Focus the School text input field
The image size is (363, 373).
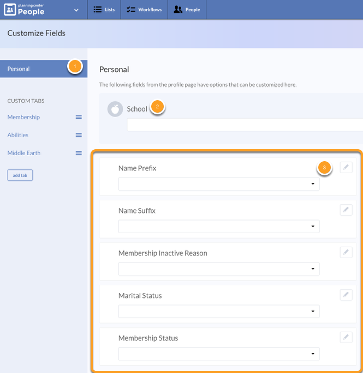245,125
